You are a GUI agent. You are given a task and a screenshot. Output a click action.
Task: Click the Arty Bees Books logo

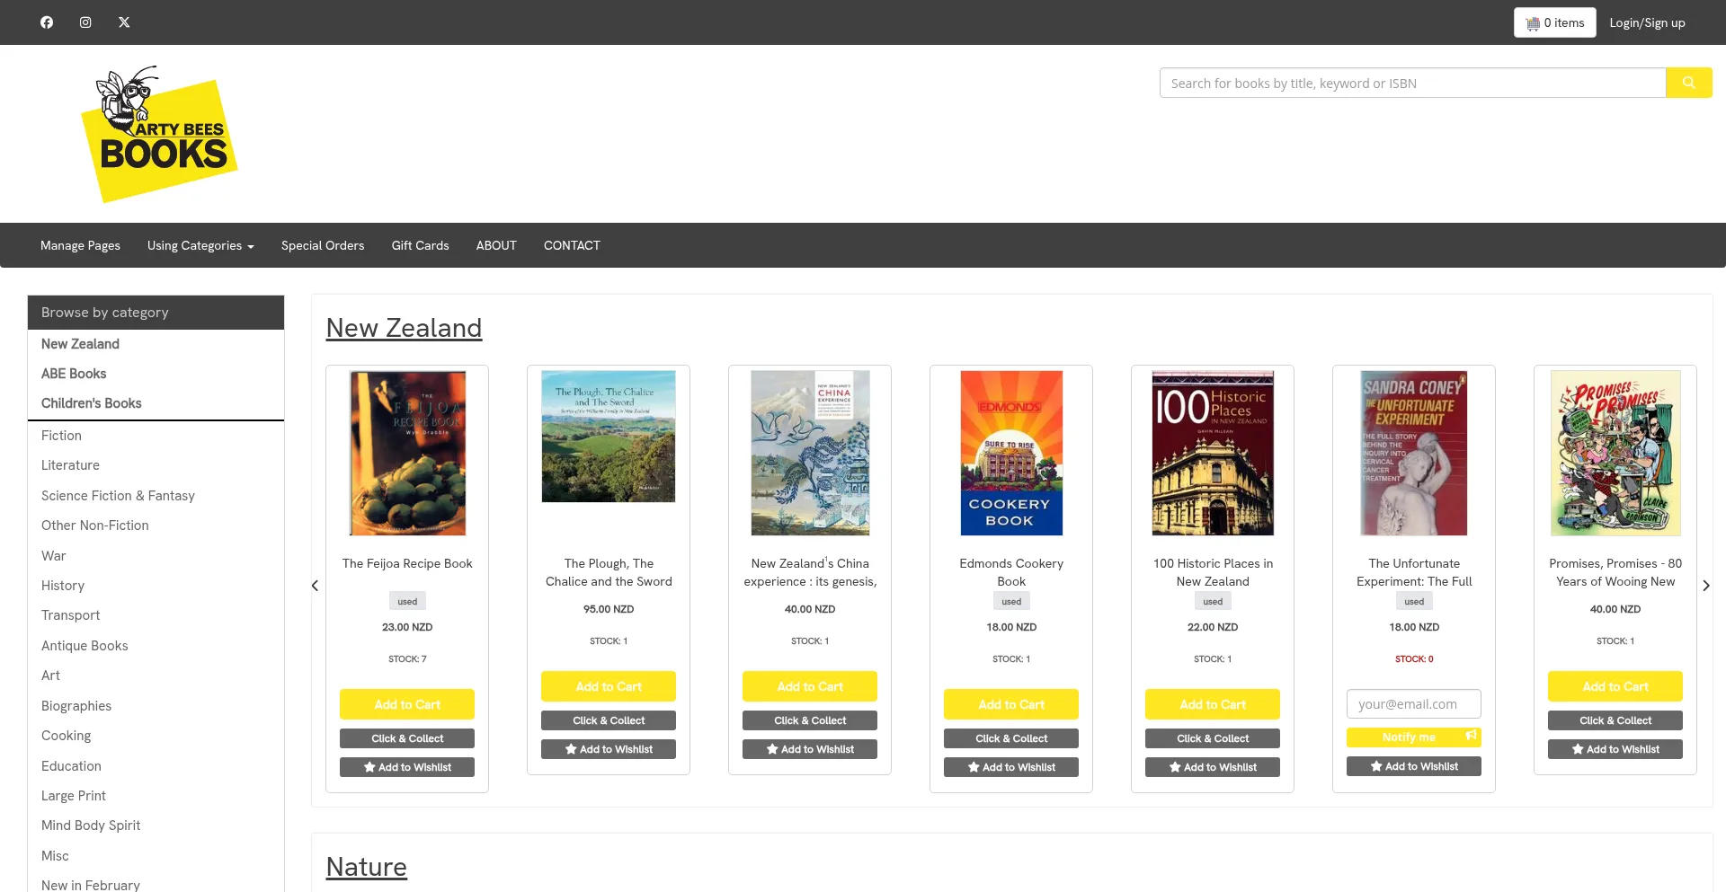[x=159, y=134]
